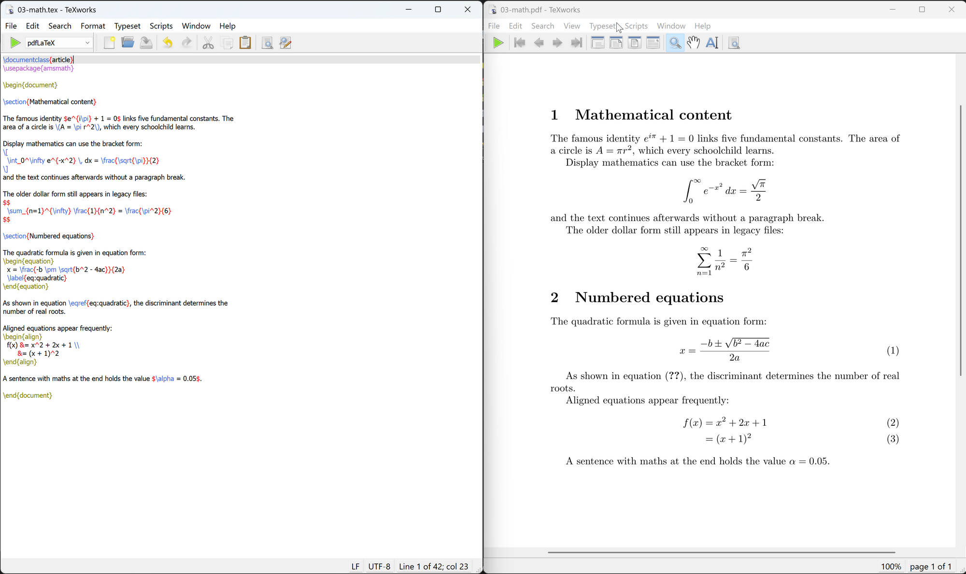Image resolution: width=966 pixels, height=574 pixels.
Task: Open the editor Format menu
Action: (x=93, y=26)
